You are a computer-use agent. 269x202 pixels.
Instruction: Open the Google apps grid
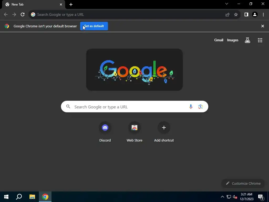[260, 40]
